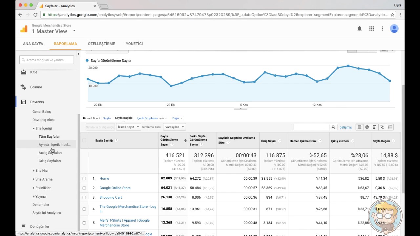
Task: Open the notifications bell
Action: (360, 29)
